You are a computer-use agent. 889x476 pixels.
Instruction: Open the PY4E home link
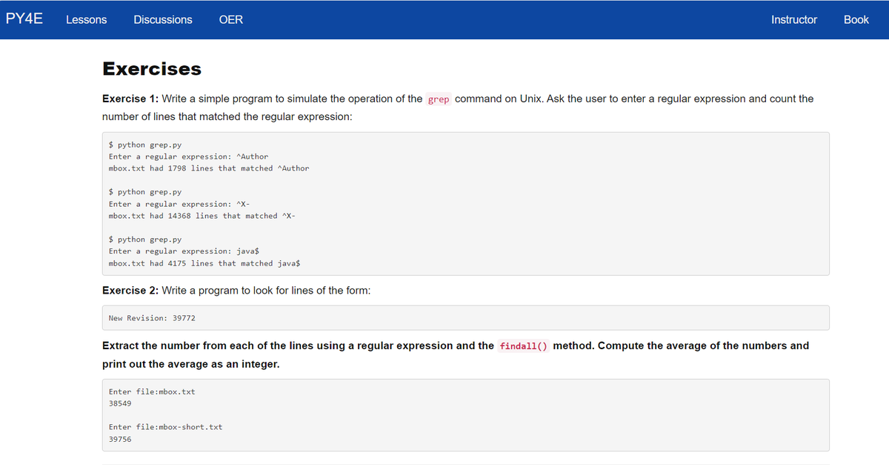pyautogui.click(x=24, y=19)
